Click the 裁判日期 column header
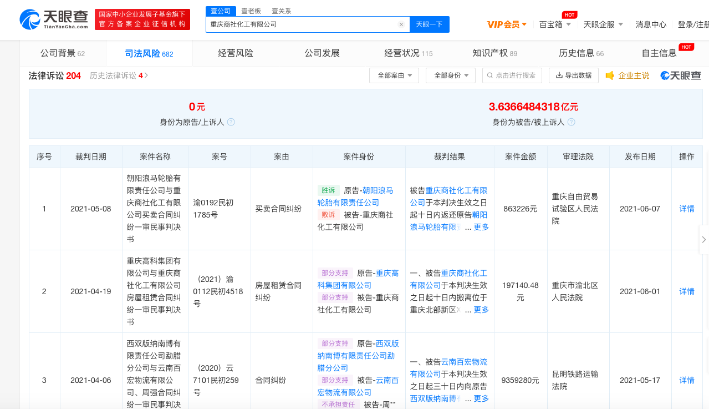 [91, 156]
